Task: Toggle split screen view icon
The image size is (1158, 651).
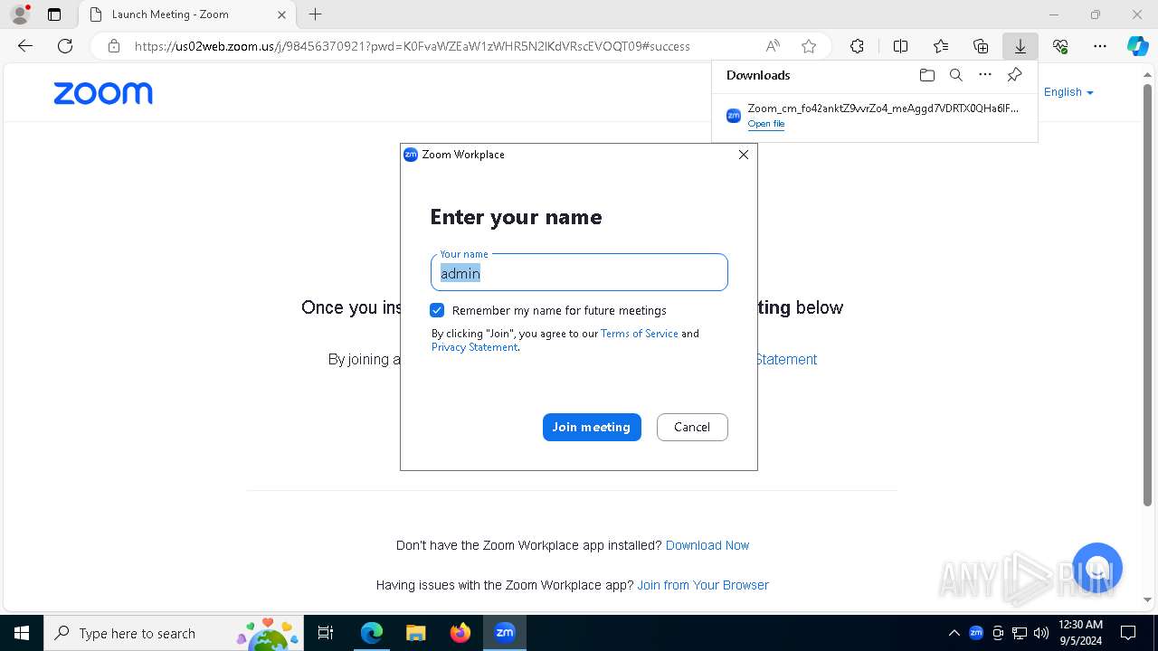Action: (900, 46)
